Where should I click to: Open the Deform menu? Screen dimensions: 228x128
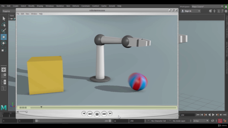76,6
